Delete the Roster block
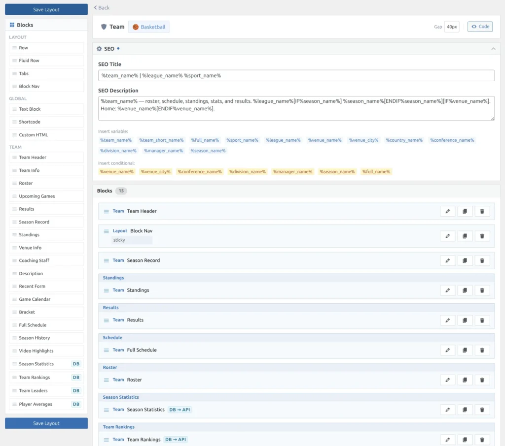 click(x=482, y=380)
